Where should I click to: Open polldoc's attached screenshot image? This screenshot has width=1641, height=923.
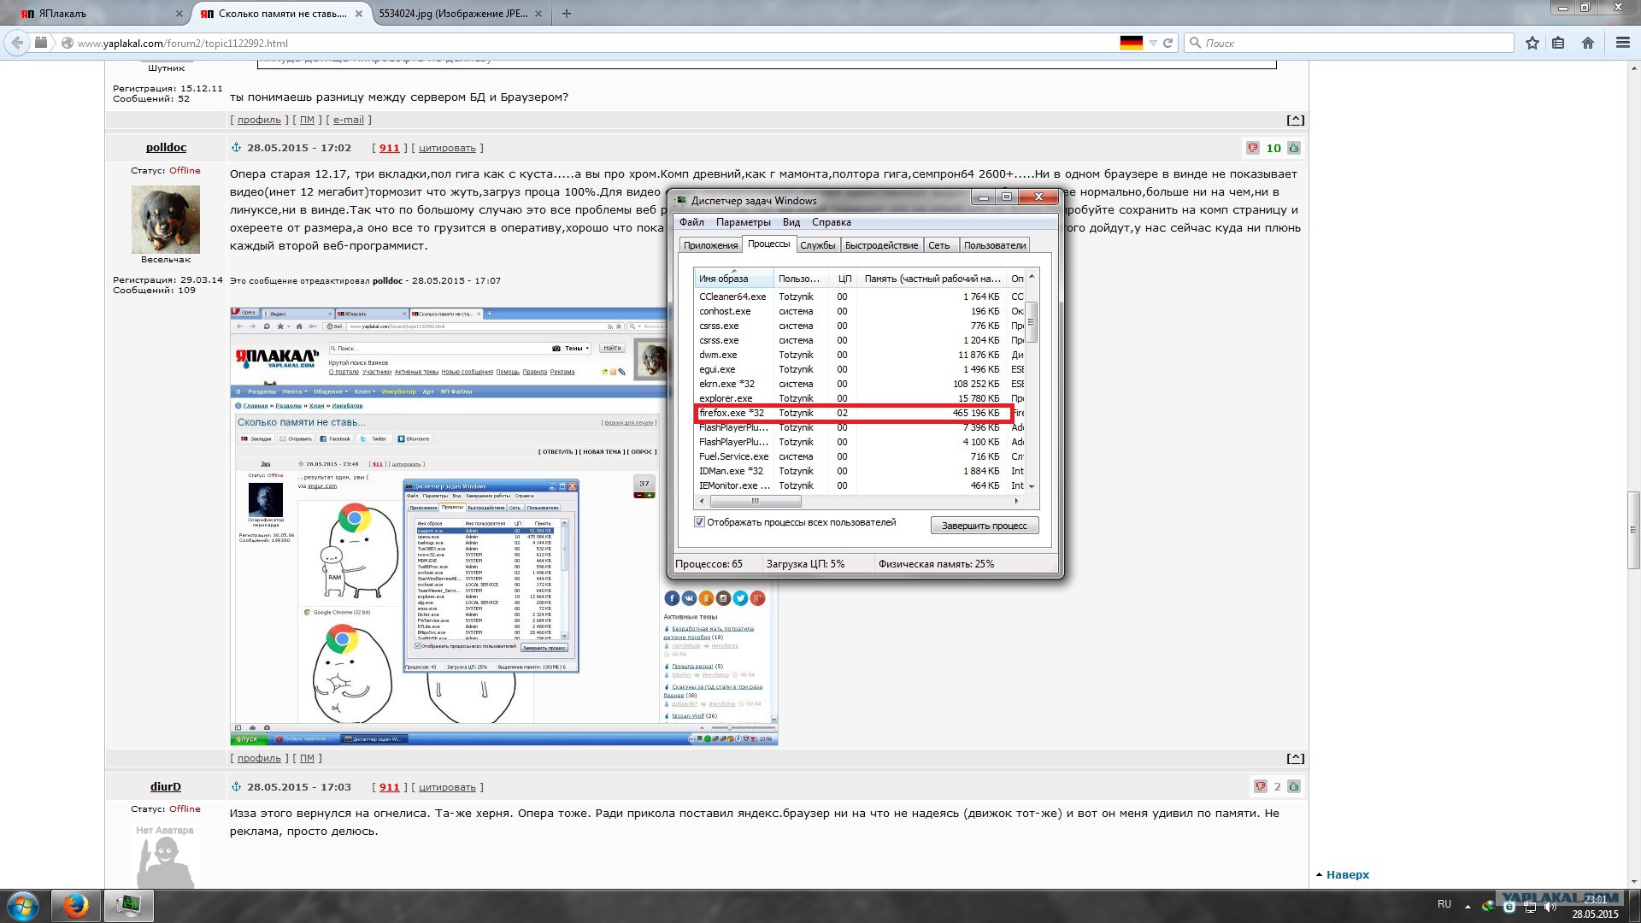503,526
